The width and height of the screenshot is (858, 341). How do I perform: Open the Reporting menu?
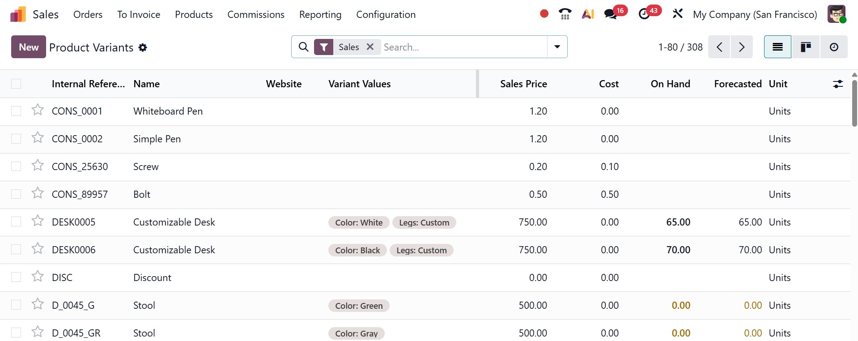point(320,14)
